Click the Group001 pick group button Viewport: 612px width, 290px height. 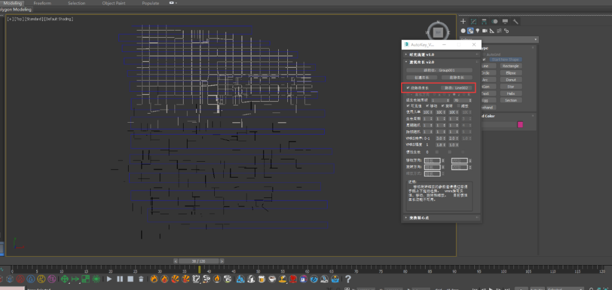click(x=439, y=71)
